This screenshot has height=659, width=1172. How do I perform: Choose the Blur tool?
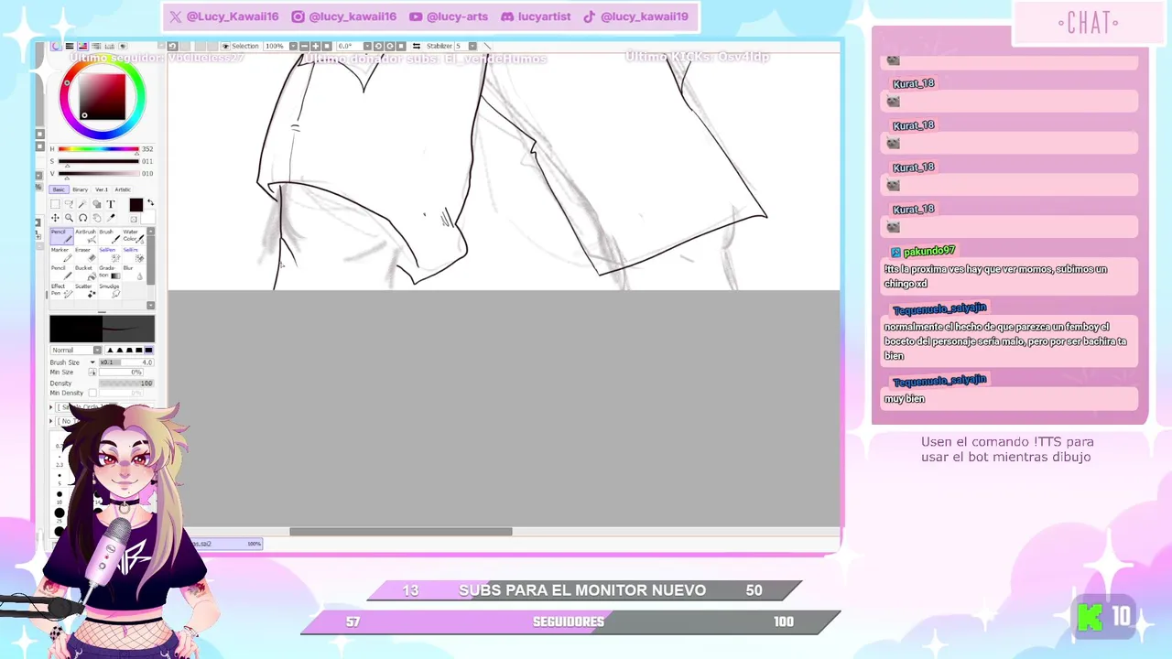pyautogui.click(x=133, y=273)
